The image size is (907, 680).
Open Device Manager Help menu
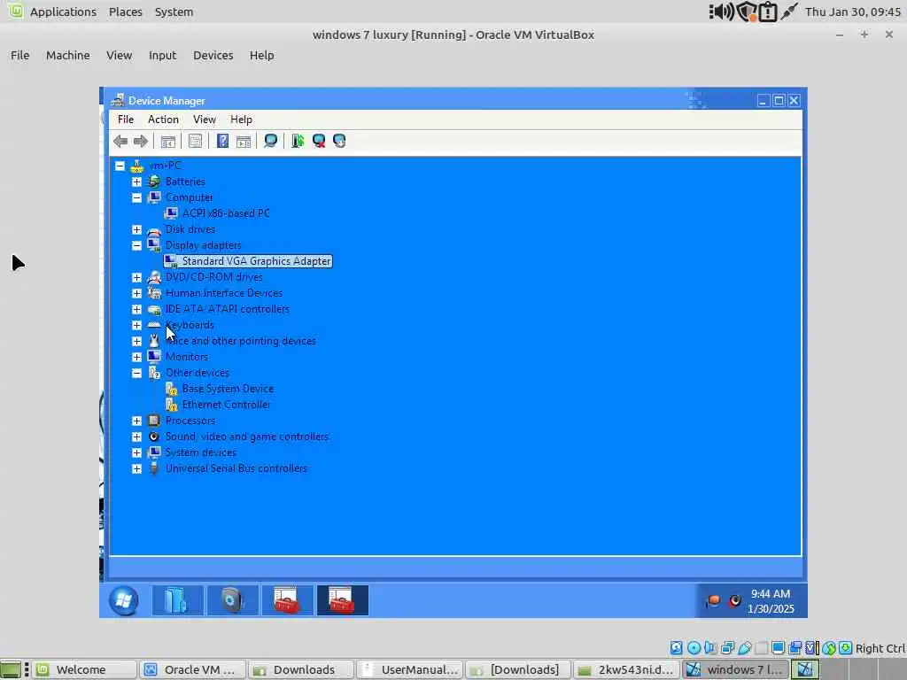tap(241, 120)
